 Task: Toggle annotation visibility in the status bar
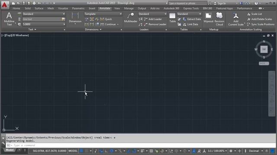194,151
